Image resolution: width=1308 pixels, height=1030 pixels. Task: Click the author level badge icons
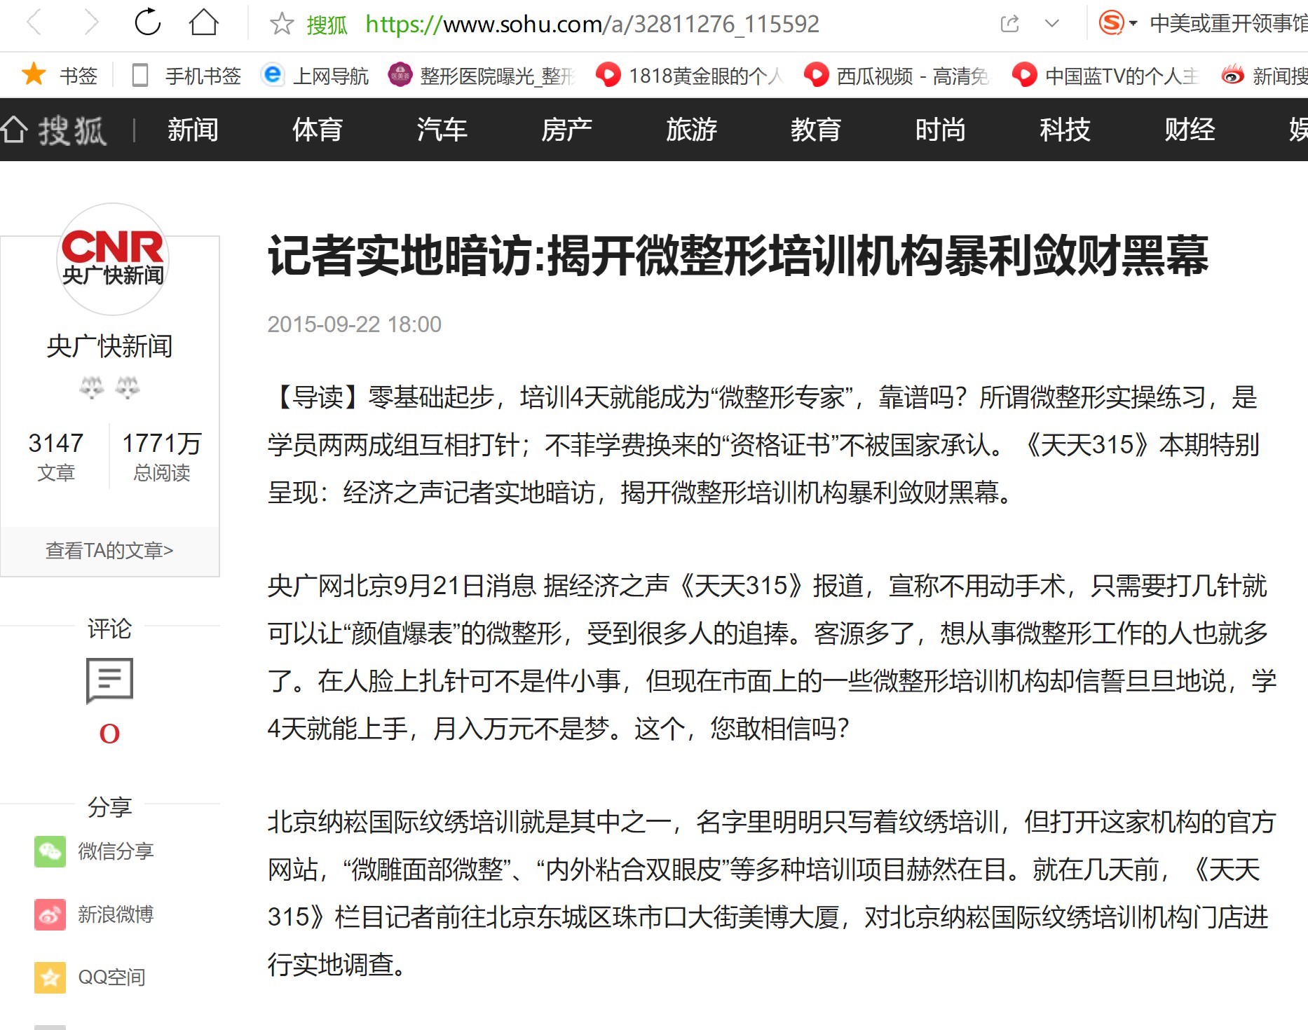click(x=109, y=387)
